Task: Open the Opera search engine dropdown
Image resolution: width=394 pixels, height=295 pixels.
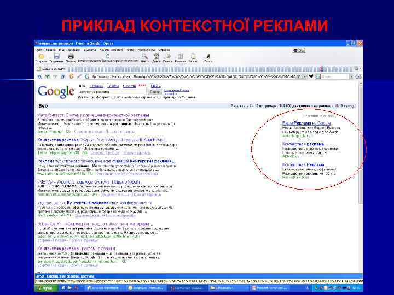Action: tap(351, 76)
